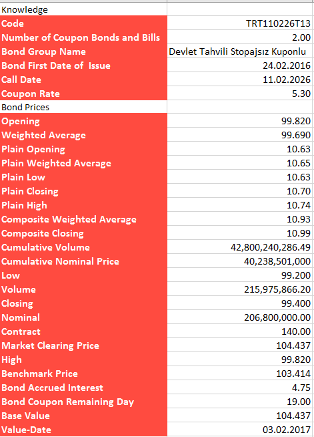Screen dimensions: 314x437
Task: Click the Weighted Average label cell
Action: click(x=83, y=135)
